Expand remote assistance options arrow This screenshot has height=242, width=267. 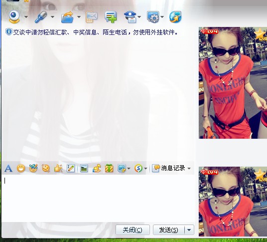point(162,17)
